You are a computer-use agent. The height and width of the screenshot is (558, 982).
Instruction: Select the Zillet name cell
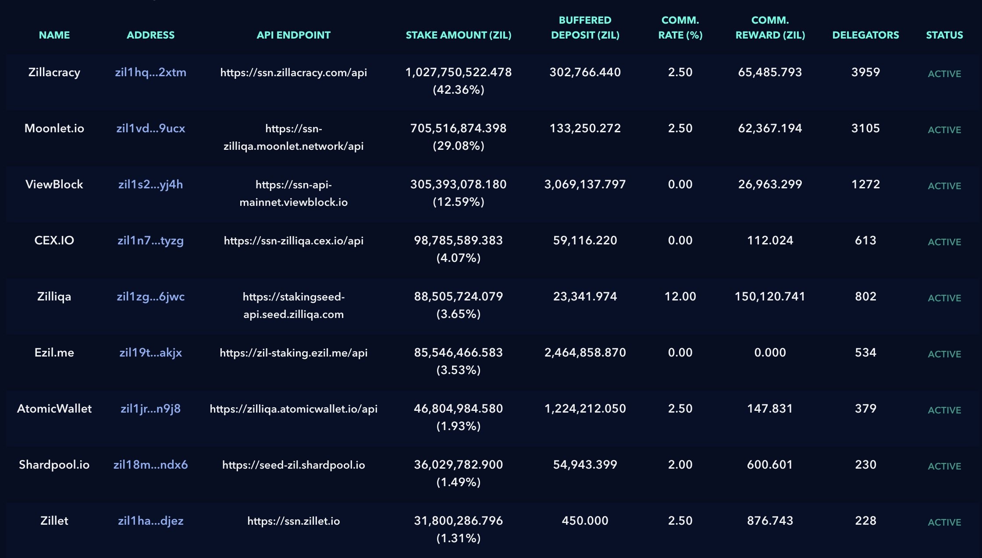point(54,521)
